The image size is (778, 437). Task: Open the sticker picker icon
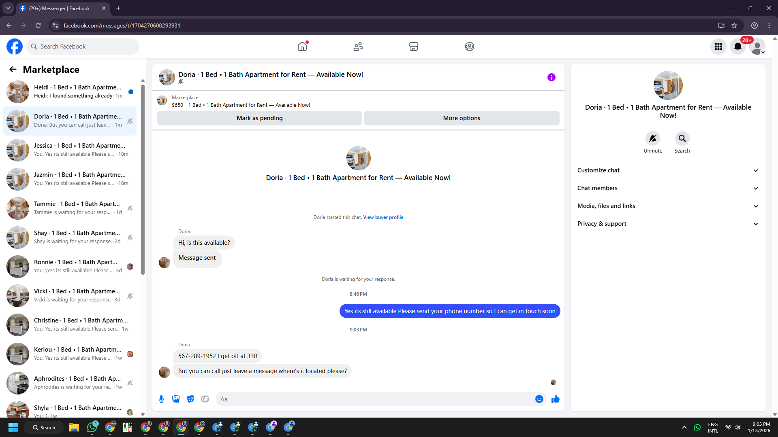pos(190,399)
